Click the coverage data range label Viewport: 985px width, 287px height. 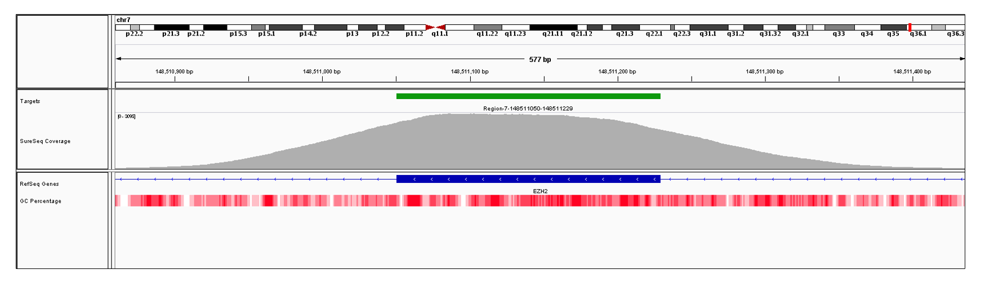click(x=127, y=116)
